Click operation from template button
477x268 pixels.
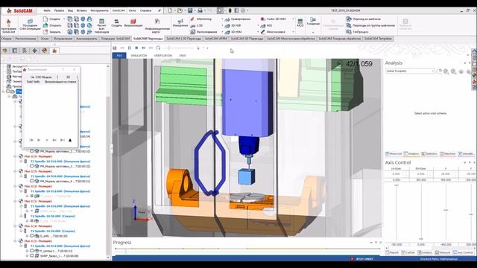[364, 19]
